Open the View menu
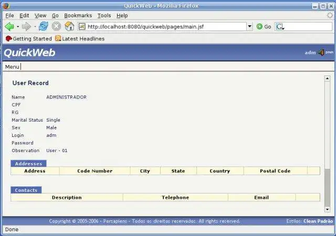 coord(40,16)
